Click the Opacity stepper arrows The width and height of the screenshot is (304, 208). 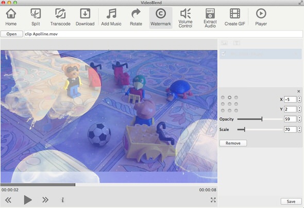(299, 119)
